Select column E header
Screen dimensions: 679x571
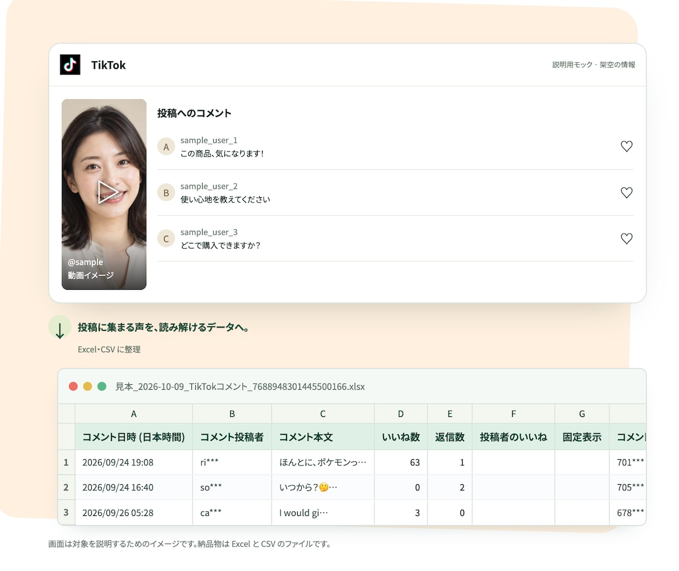click(x=450, y=414)
